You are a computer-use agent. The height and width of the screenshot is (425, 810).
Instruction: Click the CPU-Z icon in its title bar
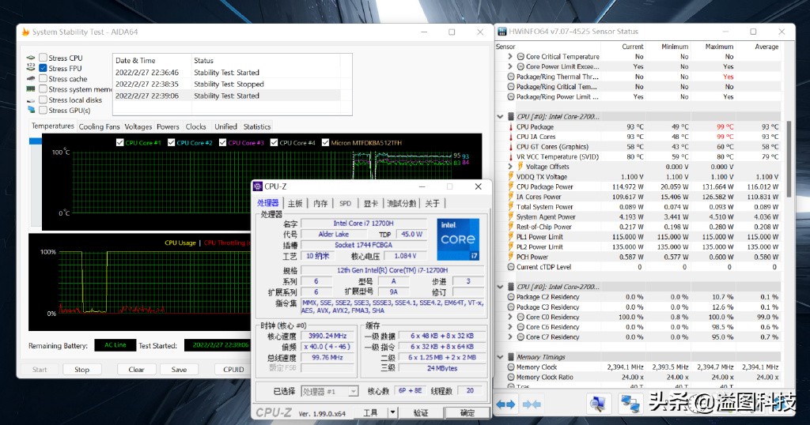tap(258, 187)
